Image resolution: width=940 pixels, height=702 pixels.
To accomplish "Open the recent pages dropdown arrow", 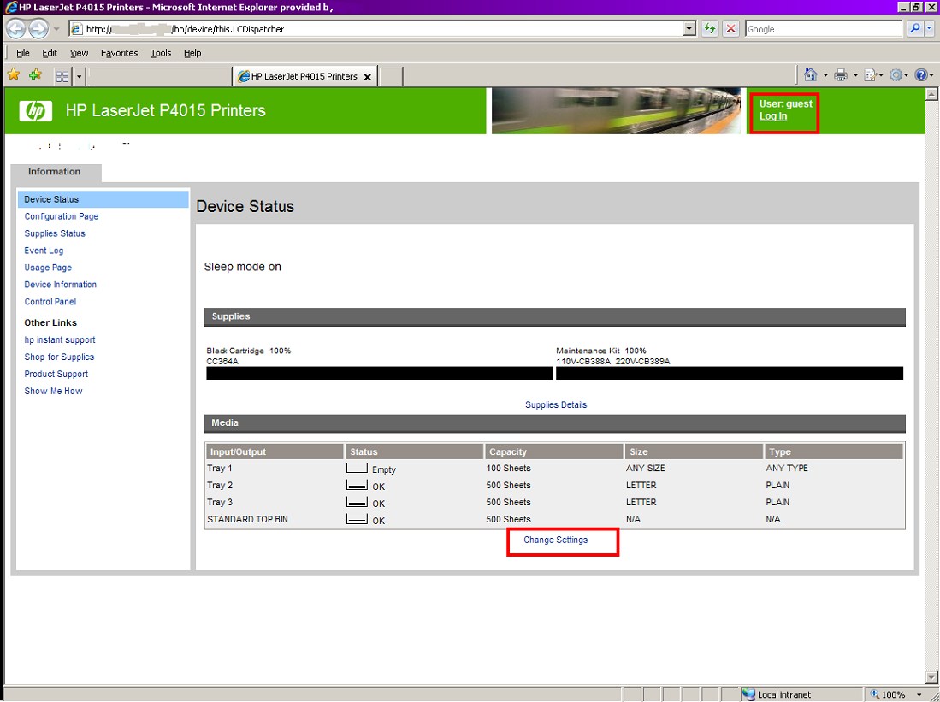I will 56,29.
